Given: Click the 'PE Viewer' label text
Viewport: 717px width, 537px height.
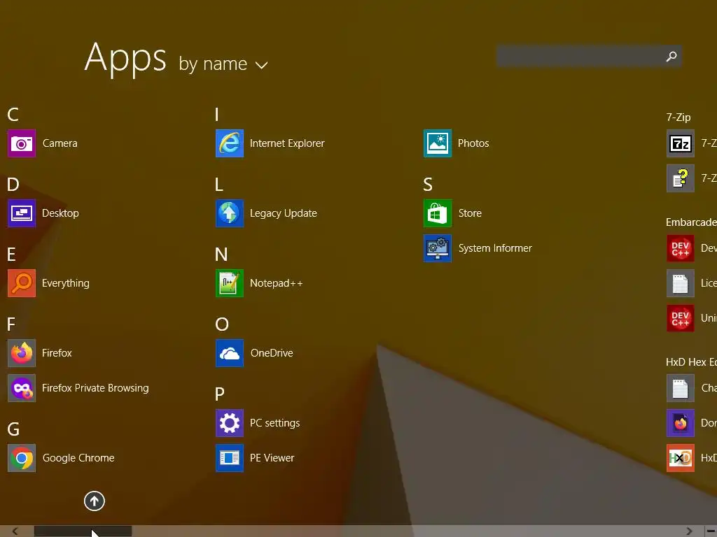Looking at the screenshot, I should [272, 458].
